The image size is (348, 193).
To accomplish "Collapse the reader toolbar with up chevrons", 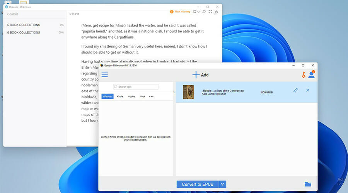I will click(216, 12).
